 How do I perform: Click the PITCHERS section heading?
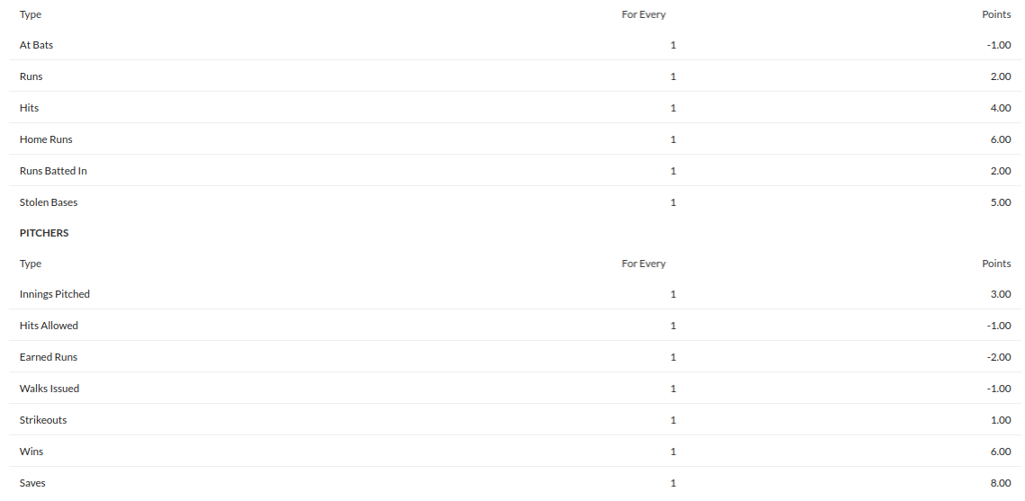(44, 233)
